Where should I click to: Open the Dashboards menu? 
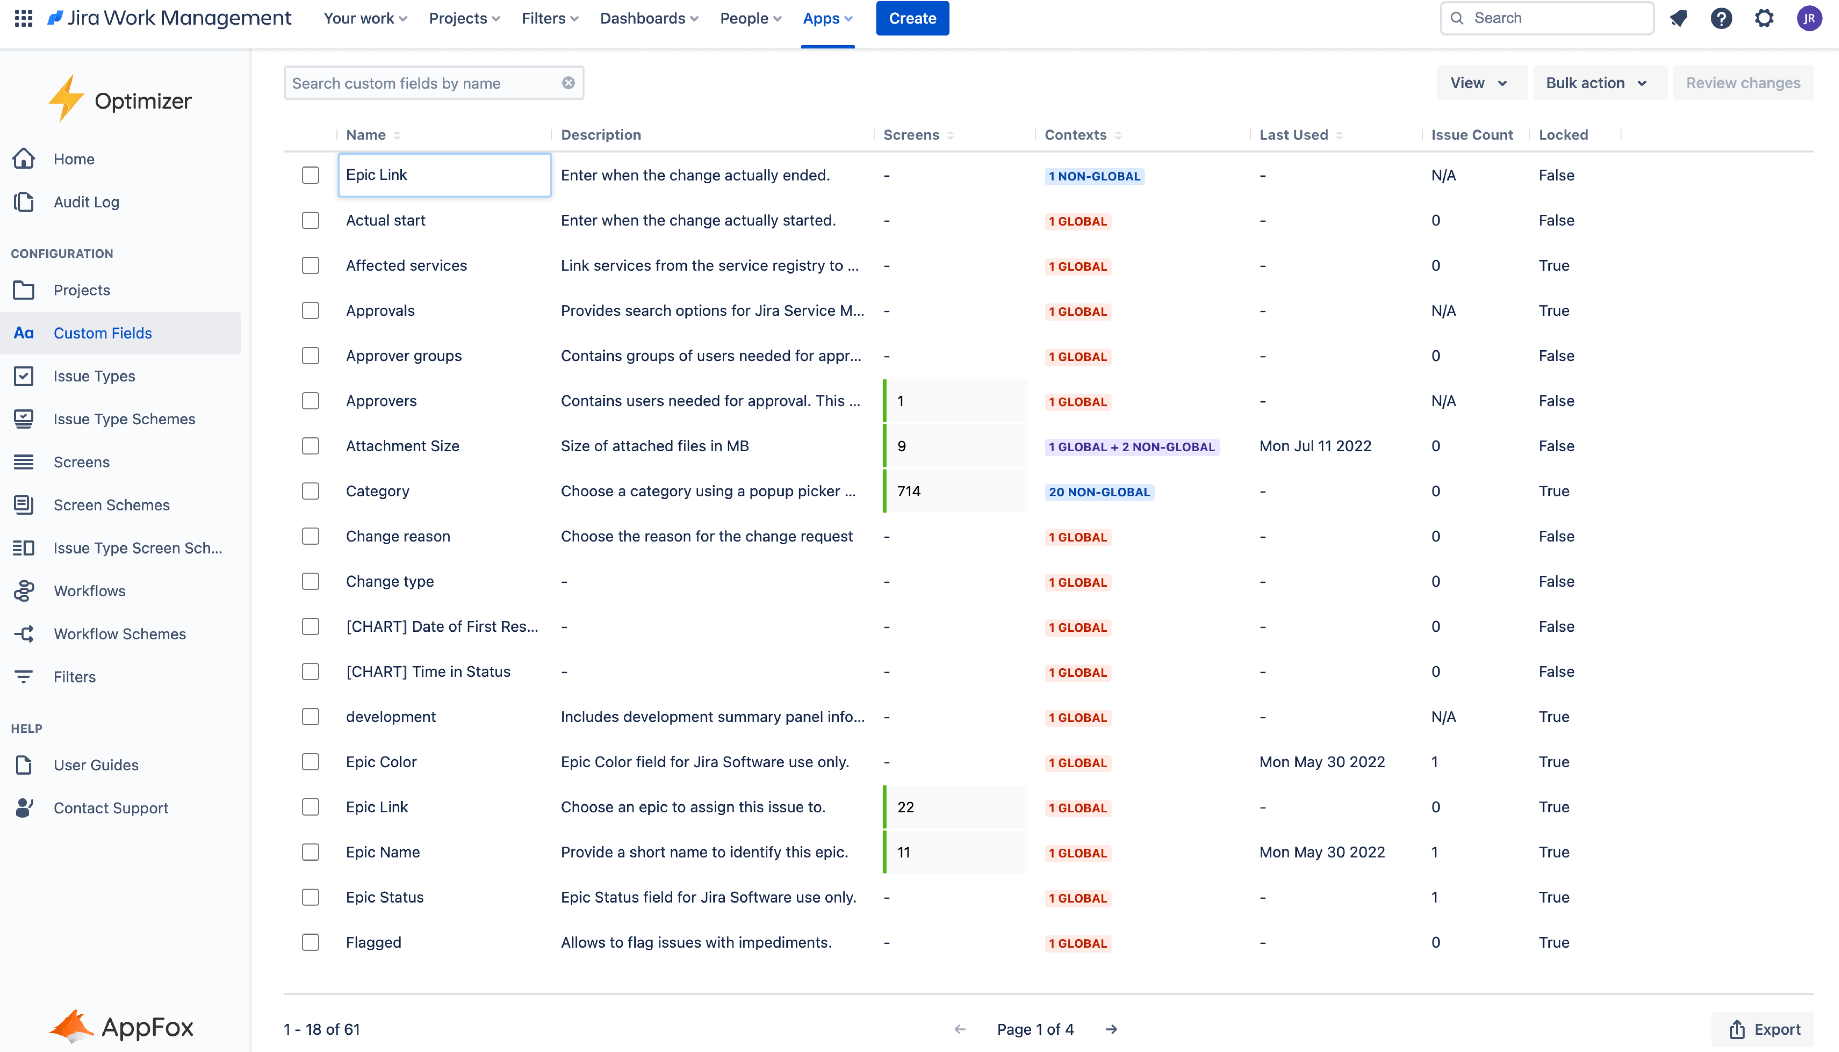click(648, 18)
